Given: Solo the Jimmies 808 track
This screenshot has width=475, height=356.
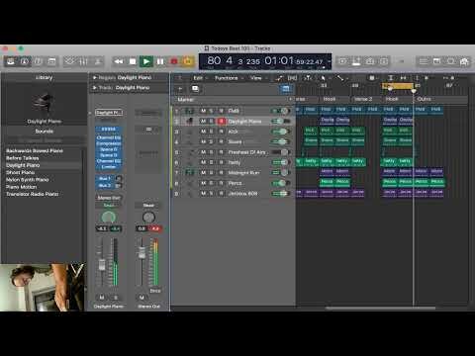Looking at the screenshot, I should (x=212, y=194).
